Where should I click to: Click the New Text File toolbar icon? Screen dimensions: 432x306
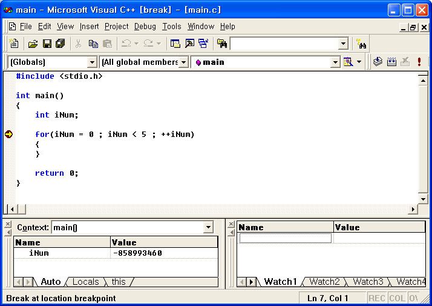tap(14, 44)
